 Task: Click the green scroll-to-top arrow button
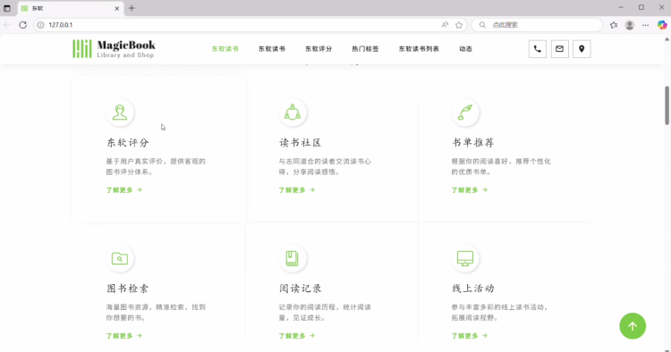[633, 326]
